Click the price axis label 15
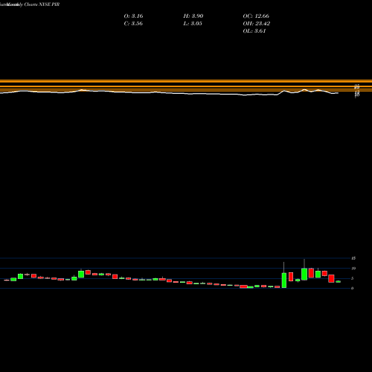This screenshot has width=372, height=372. (353, 258)
